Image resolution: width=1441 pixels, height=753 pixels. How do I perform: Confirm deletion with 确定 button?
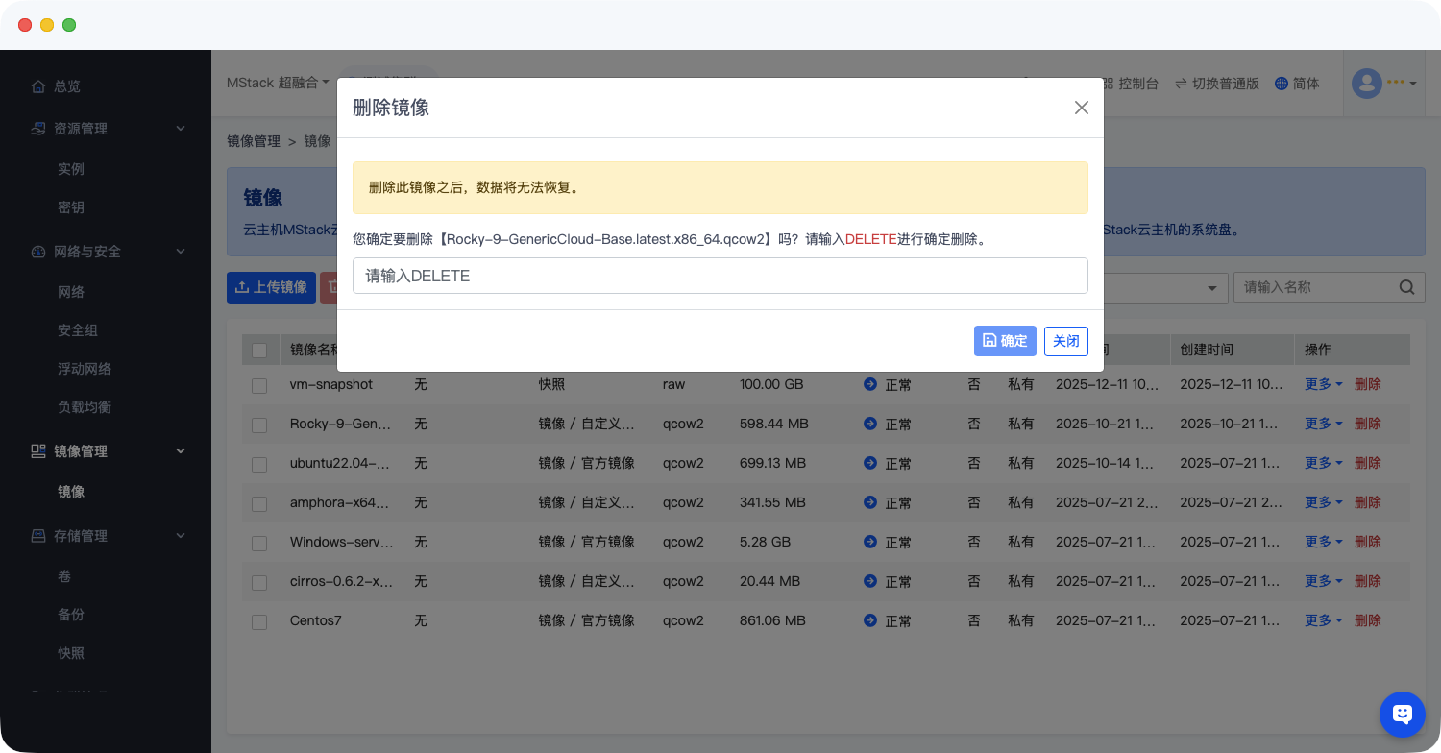coord(1004,341)
